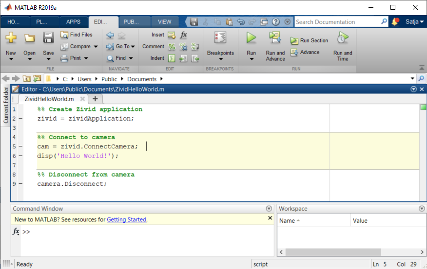Wrap comments with the third Comment icon
427x269 pixels.
tap(195, 47)
